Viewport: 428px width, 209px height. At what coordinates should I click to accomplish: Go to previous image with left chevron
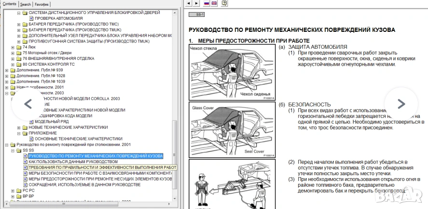pos(28,104)
